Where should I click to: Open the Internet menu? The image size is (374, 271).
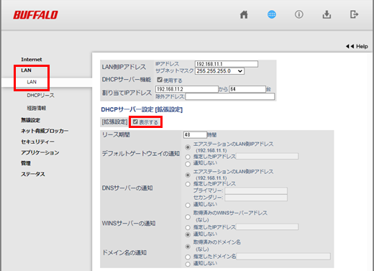coord(32,60)
